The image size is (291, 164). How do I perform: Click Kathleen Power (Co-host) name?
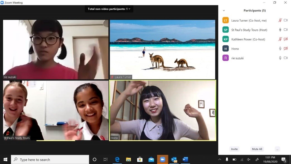[248, 39]
